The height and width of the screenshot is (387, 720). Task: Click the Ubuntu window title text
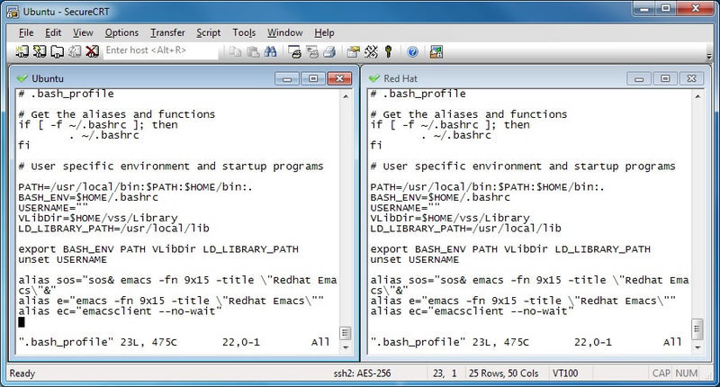48,78
